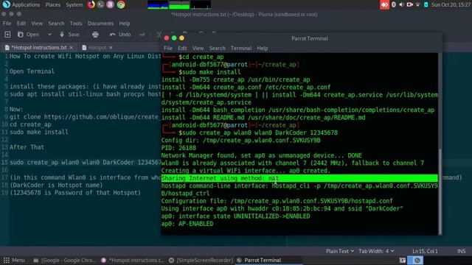Click the 'ap0: AP-ENABLED' terminal line

[187, 224]
